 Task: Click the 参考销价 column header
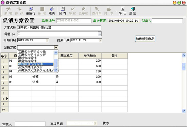pos(90,56)
